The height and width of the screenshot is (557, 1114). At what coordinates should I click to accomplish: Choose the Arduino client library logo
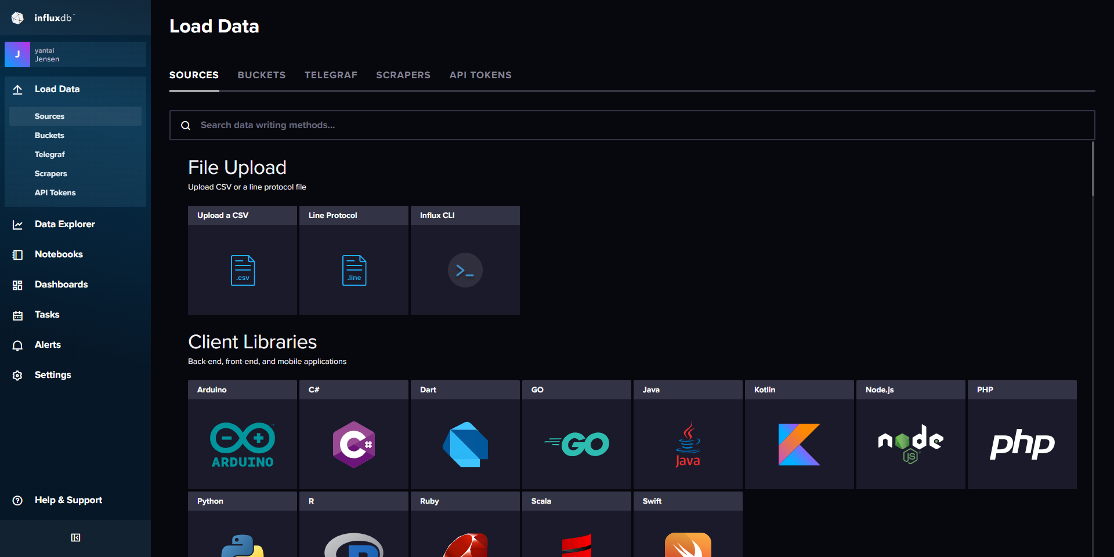[243, 445]
